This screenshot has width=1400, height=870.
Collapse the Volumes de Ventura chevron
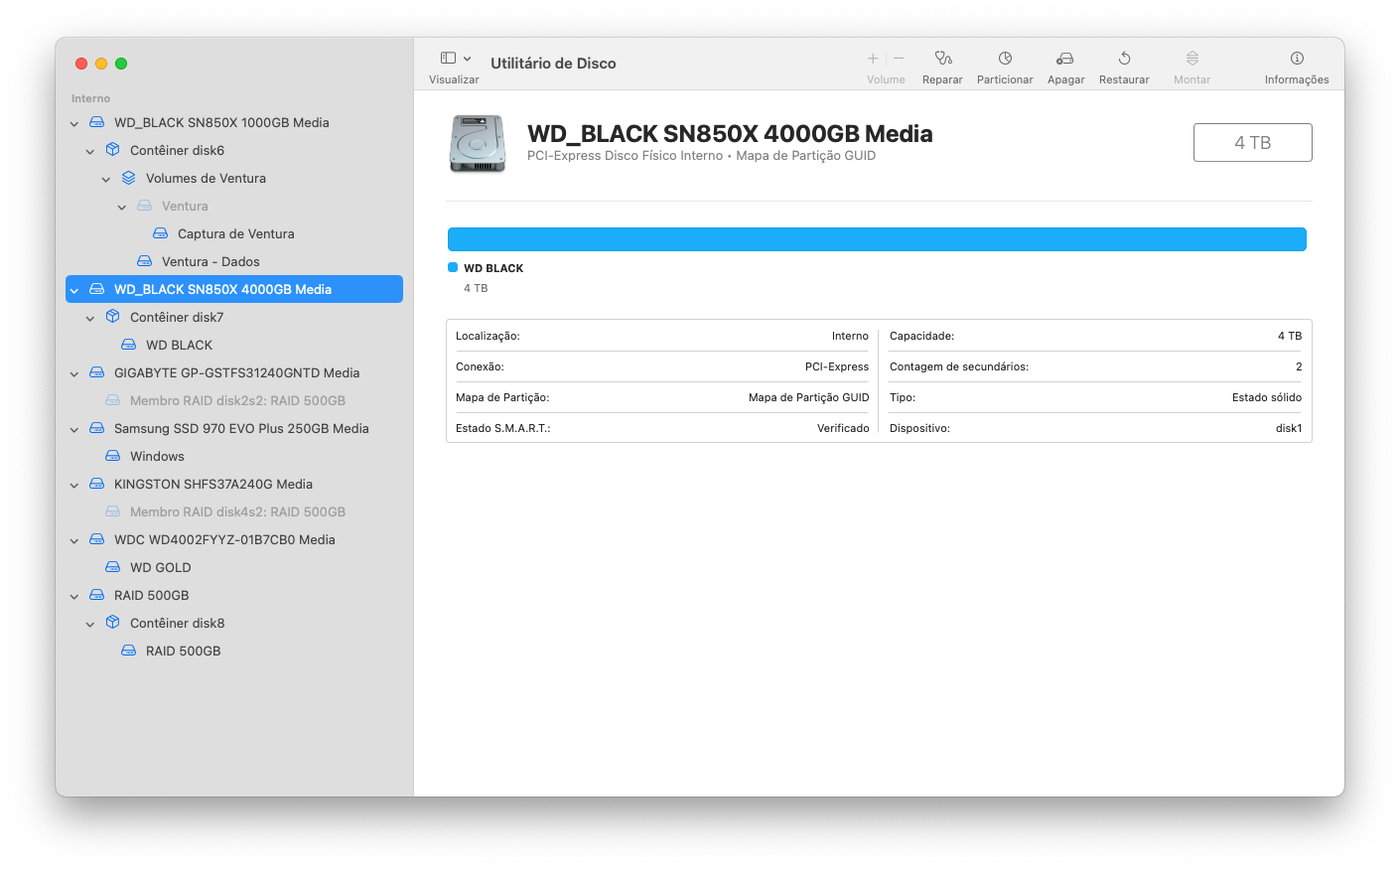(106, 179)
